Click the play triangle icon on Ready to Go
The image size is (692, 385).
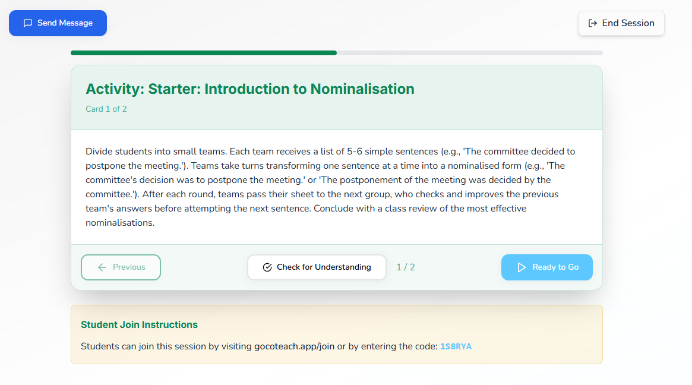click(x=522, y=267)
